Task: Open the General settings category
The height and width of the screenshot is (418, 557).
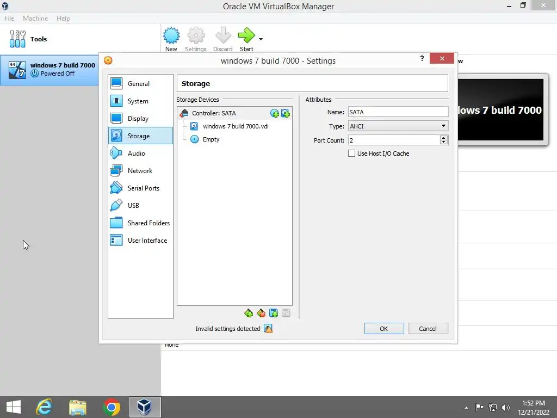Action: (141, 83)
